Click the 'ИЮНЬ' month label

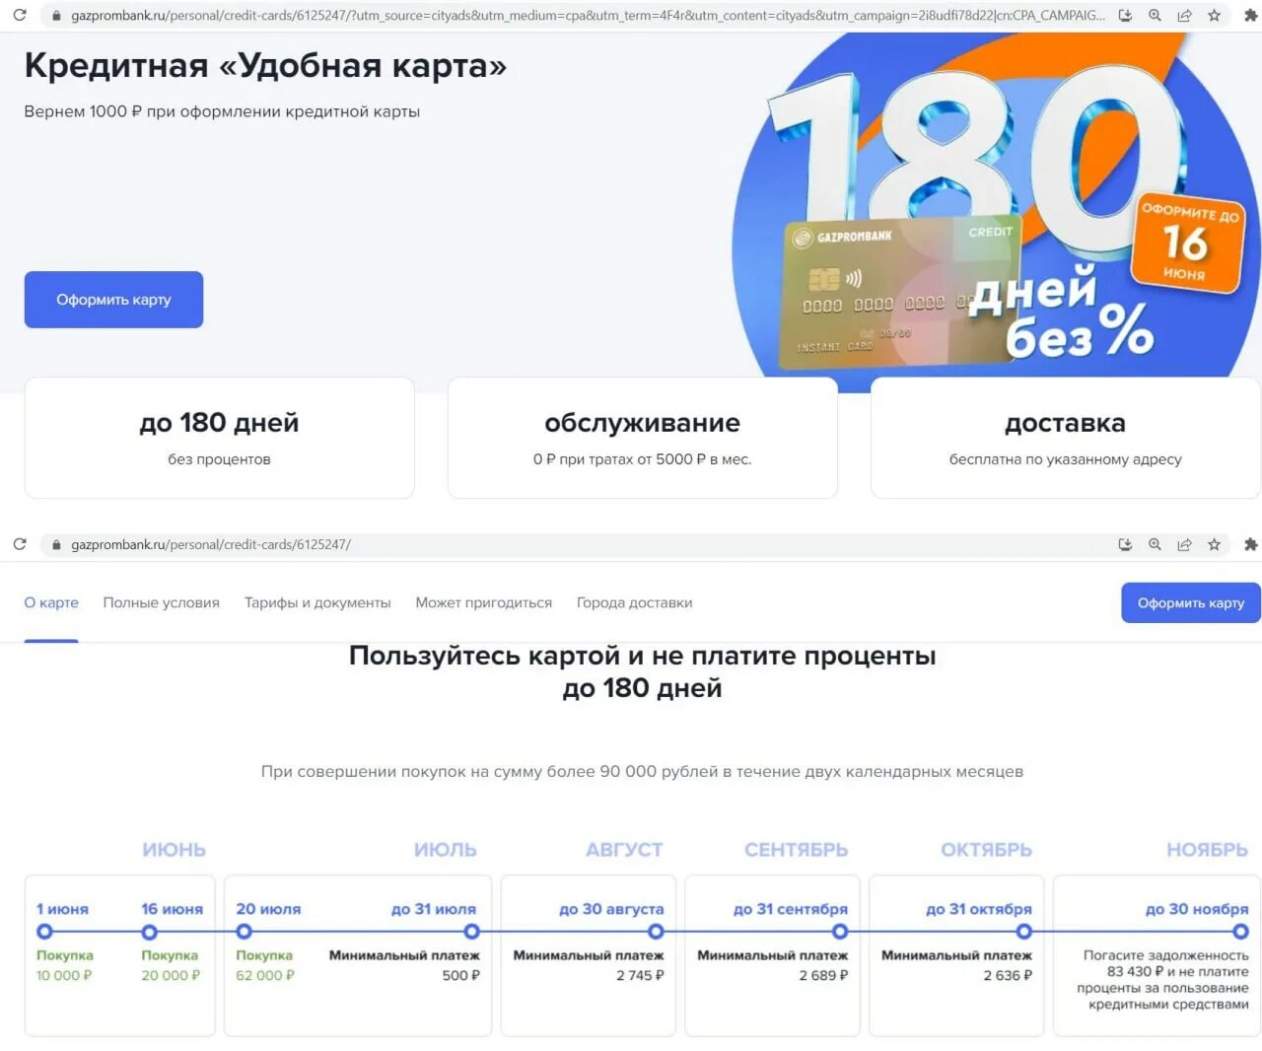coord(174,850)
